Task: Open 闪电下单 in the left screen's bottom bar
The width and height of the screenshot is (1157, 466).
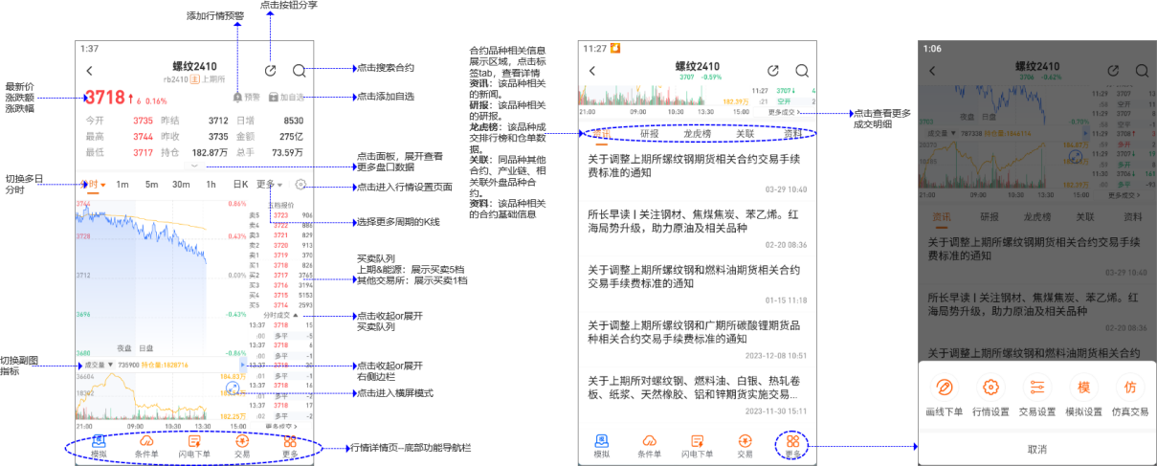Action: 194,446
